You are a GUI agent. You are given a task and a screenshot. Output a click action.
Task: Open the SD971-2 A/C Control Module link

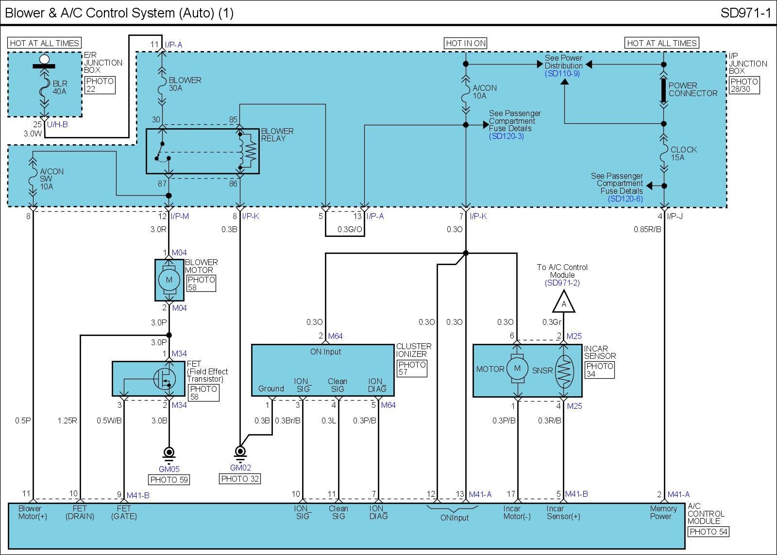point(562,283)
